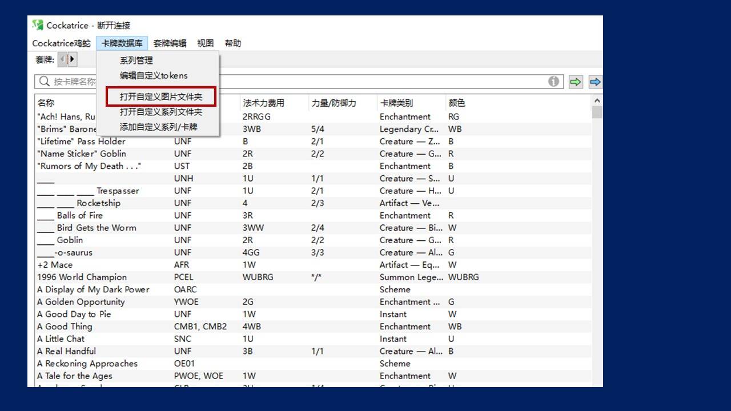
Task: Choose 添加自定义系列/卡牌 menu entry
Action: [x=158, y=127]
